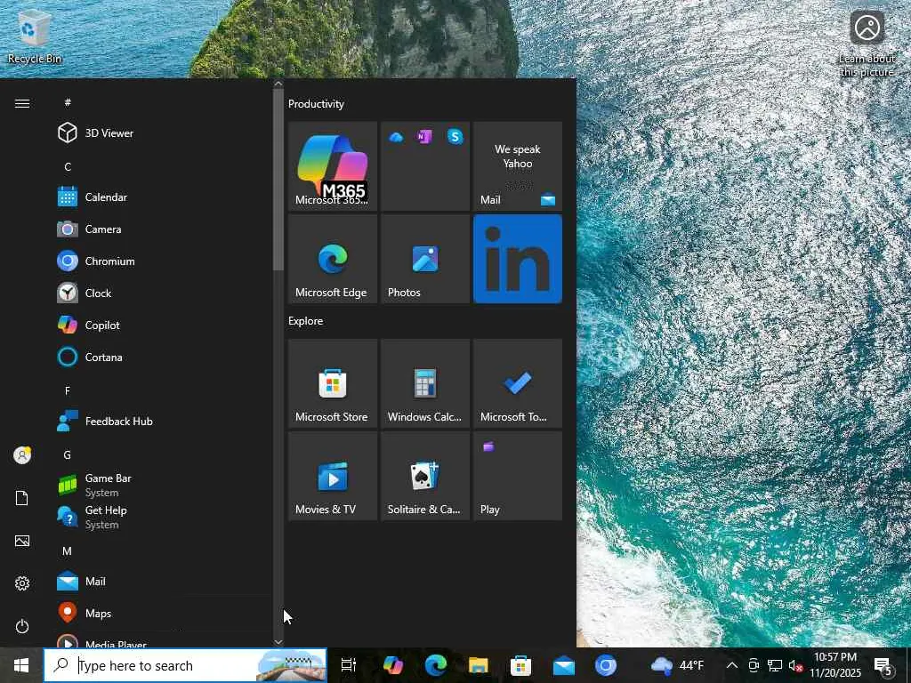Click the F letter group header
This screenshot has height=683, width=911.
[x=68, y=390]
